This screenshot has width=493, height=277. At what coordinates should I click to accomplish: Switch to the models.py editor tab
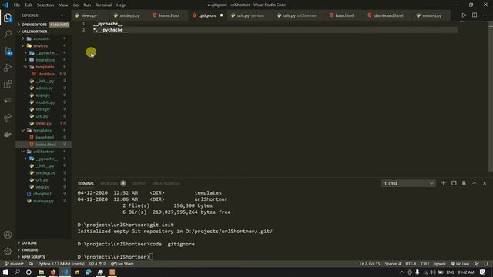[x=431, y=15]
